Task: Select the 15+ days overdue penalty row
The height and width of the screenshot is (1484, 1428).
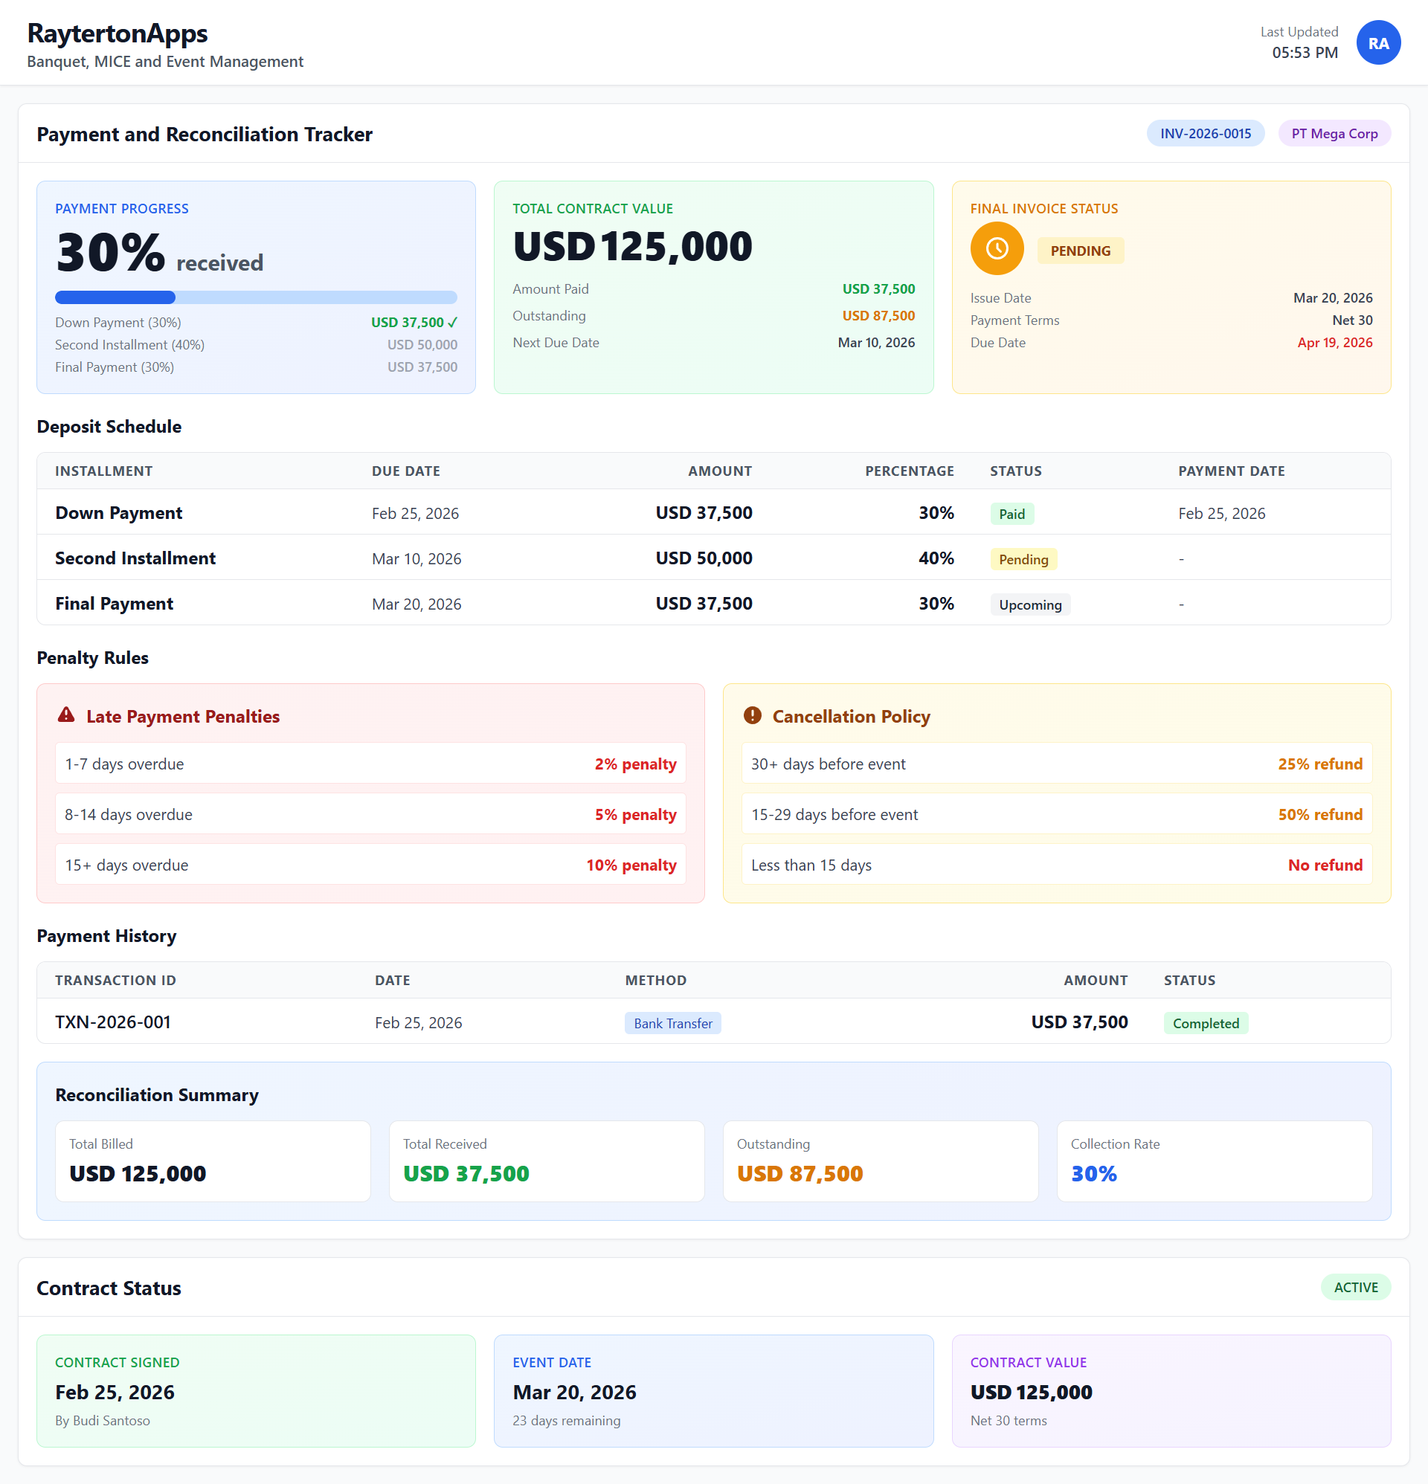Action: (370, 865)
